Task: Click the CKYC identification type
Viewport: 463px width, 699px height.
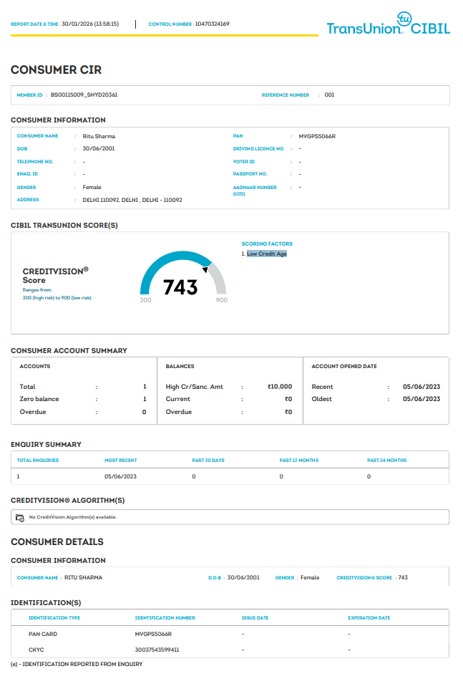Action: tap(36, 650)
